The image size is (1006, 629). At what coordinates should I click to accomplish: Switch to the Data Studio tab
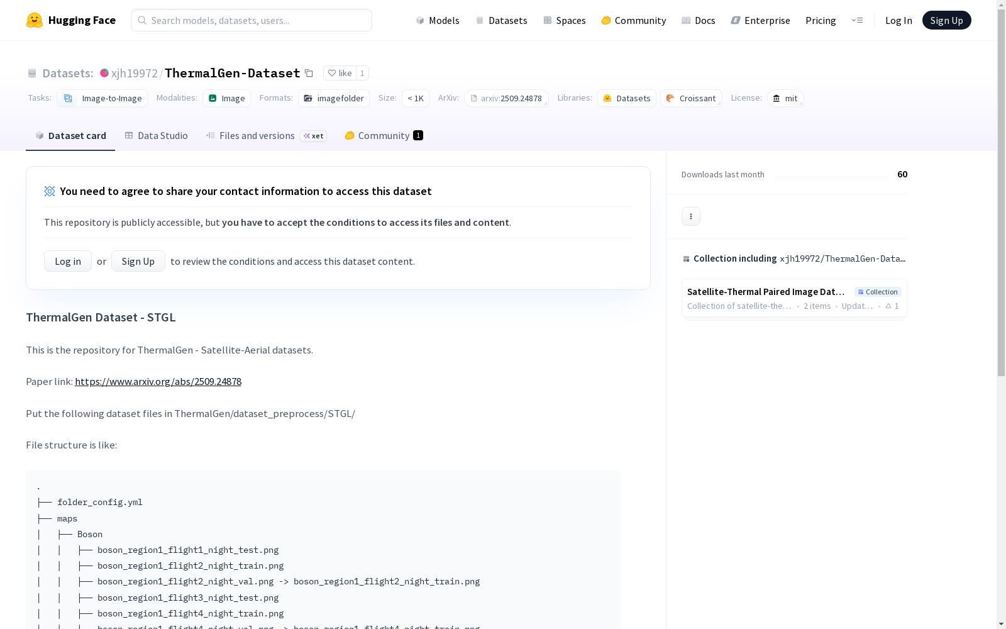[x=156, y=136]
